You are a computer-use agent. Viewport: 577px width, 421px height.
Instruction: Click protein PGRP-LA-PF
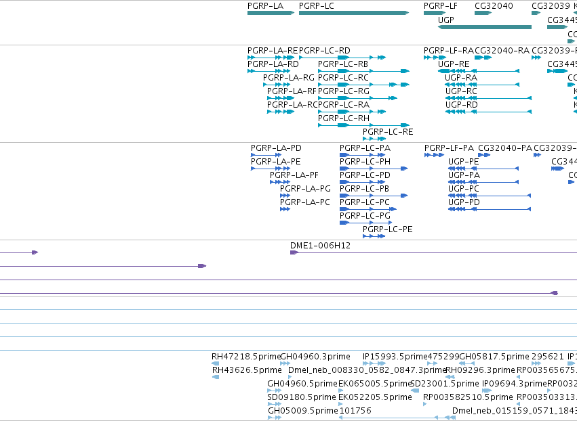pyautogui.click(x=294, y=175)
